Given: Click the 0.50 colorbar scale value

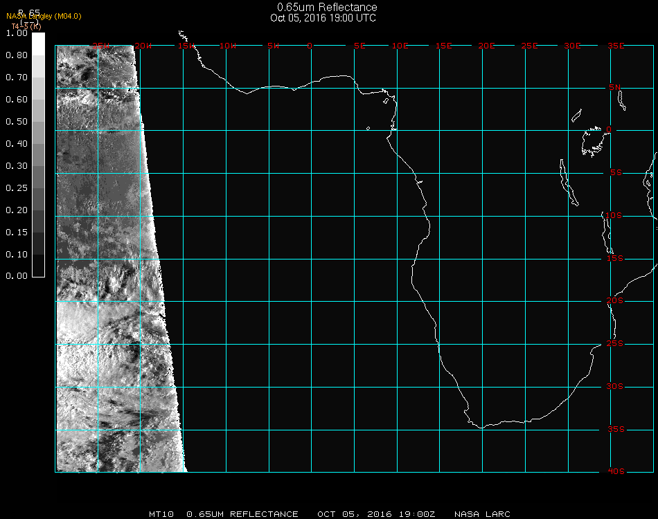Looking at the screenshot, I should [x=17, y=122].
